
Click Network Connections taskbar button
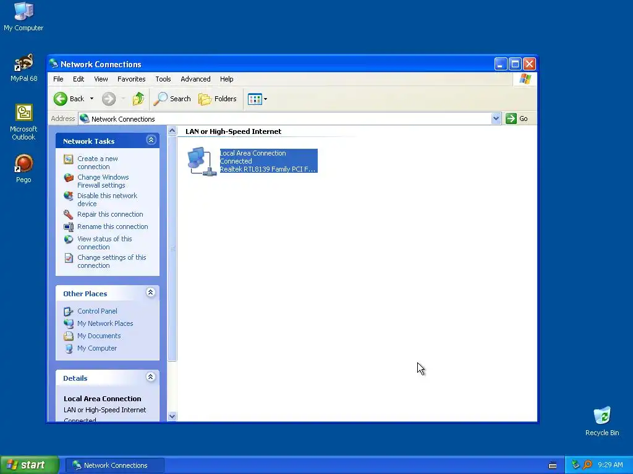pyautogui.click(x=114, y=465)
